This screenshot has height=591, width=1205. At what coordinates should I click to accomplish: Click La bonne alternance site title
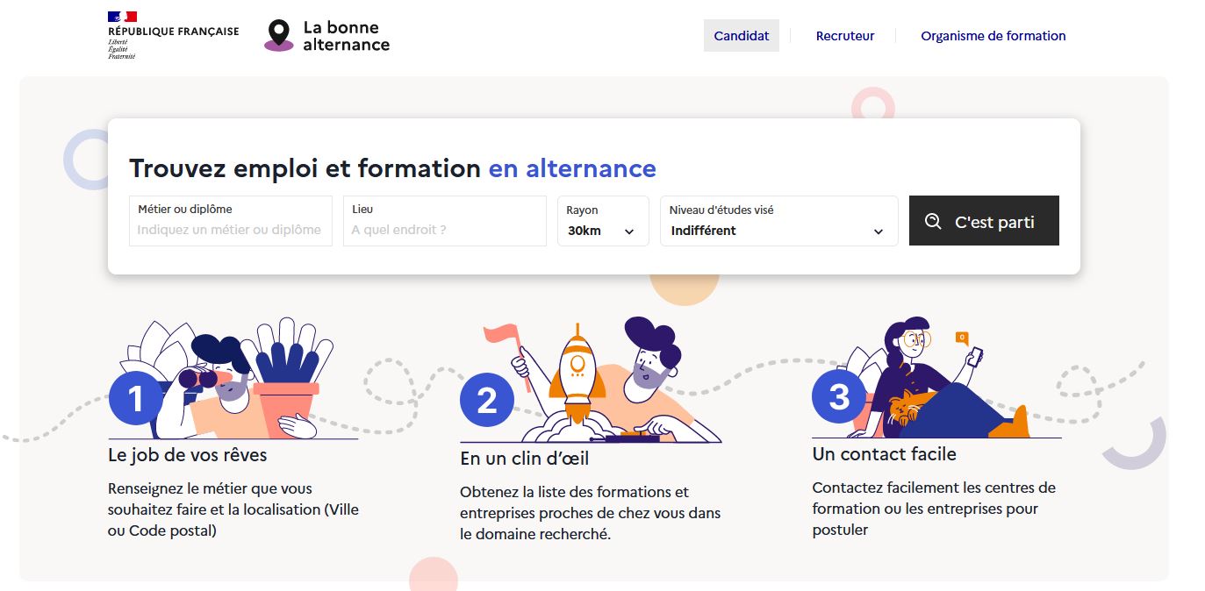point(347,35)
